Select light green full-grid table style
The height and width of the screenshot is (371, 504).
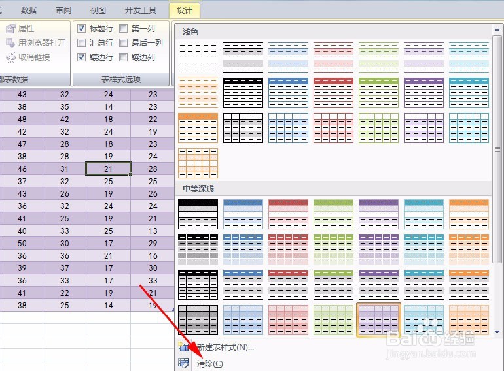tap(378, 128)
